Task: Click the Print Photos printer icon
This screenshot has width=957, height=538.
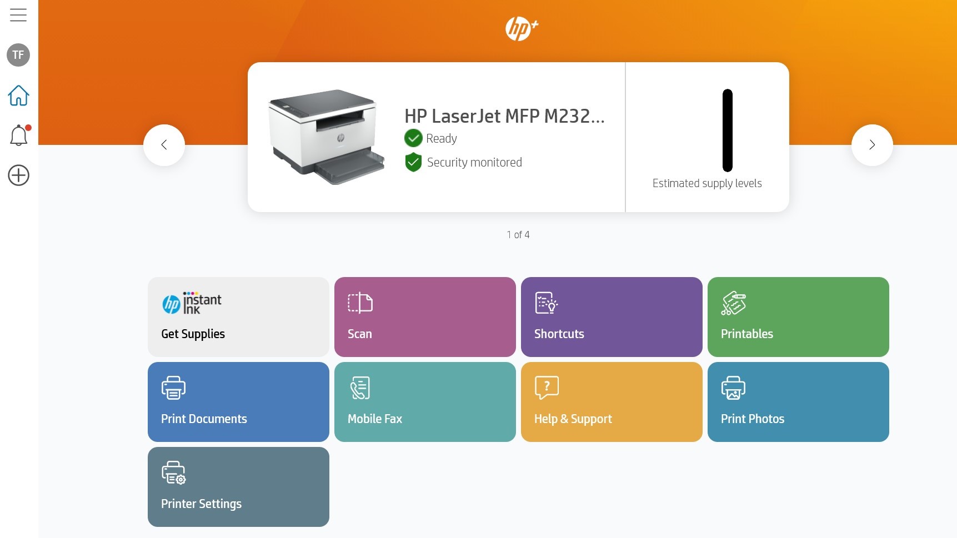Action: (x=733, y=388)
